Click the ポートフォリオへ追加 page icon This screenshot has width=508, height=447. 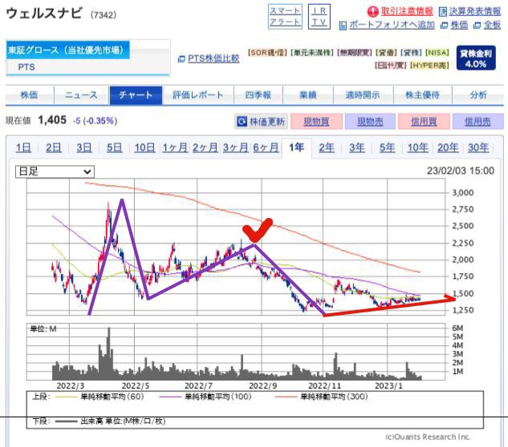point(343,25)
